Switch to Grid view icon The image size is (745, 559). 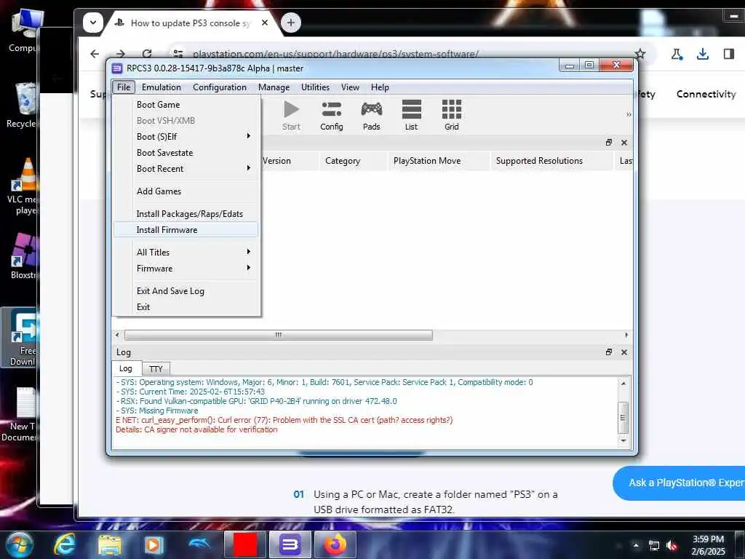coord(451,115)
